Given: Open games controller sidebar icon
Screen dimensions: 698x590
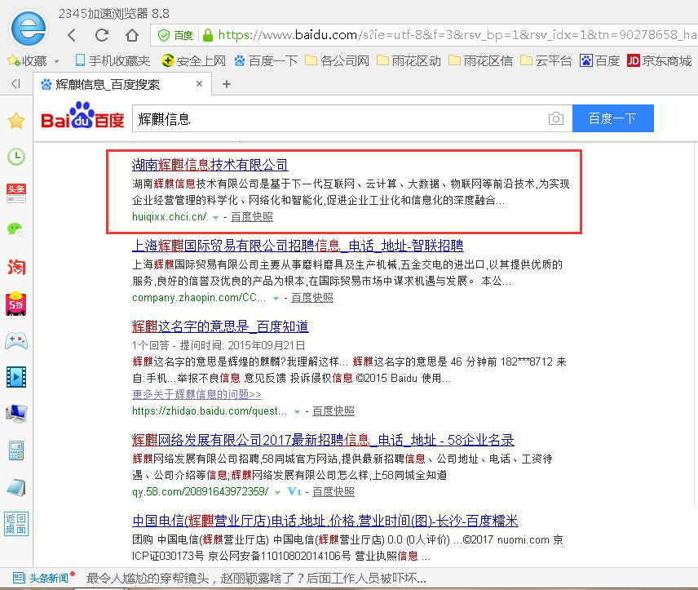Looking at the screenshot, I should (16, 341).
